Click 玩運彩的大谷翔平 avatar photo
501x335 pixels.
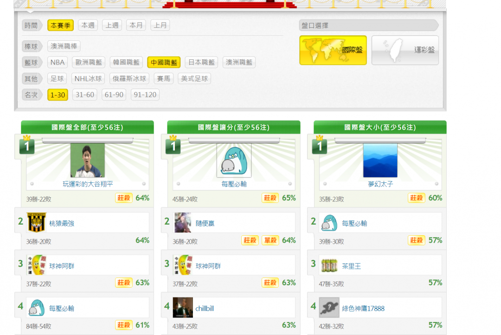pos(87,161)
